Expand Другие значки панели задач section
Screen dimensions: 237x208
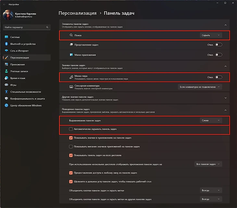pyautogui.click(x=225, y=97)
